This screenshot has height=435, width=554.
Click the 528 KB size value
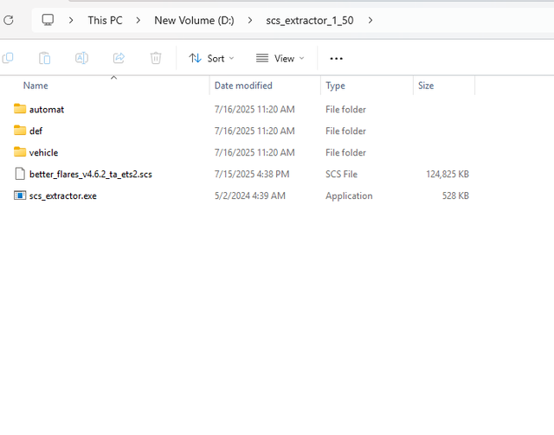[455, 196]
